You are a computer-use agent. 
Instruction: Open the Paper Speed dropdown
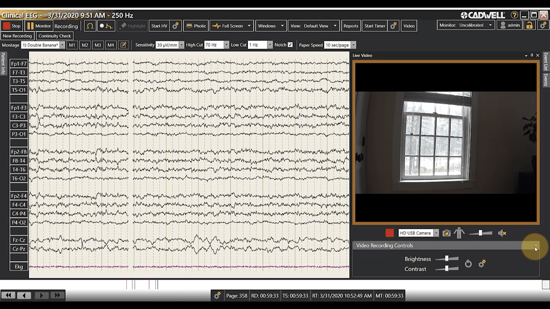tap(353, 45)
